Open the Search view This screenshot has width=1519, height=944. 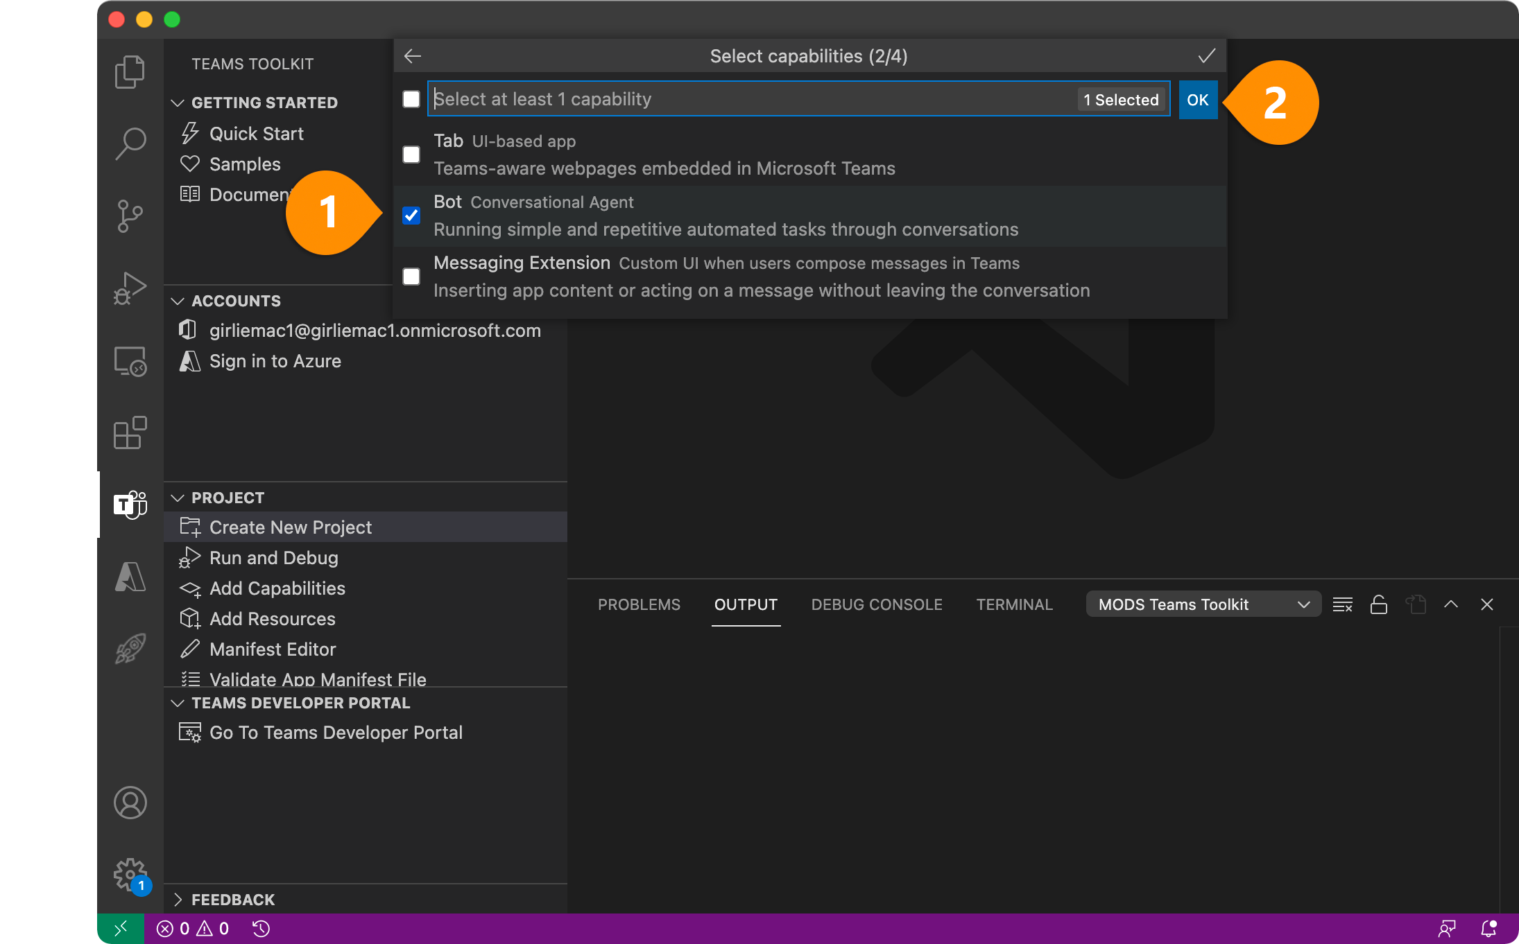click(x=130, y=142)
